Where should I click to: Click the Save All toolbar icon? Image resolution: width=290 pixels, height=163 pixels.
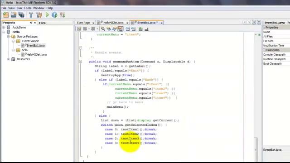[21, 15]
